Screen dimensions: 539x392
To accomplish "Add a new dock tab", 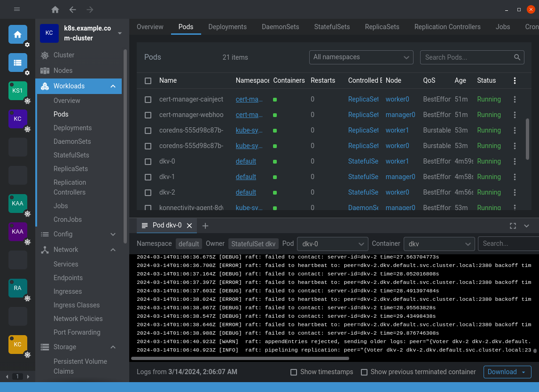I will coord(205,226).
